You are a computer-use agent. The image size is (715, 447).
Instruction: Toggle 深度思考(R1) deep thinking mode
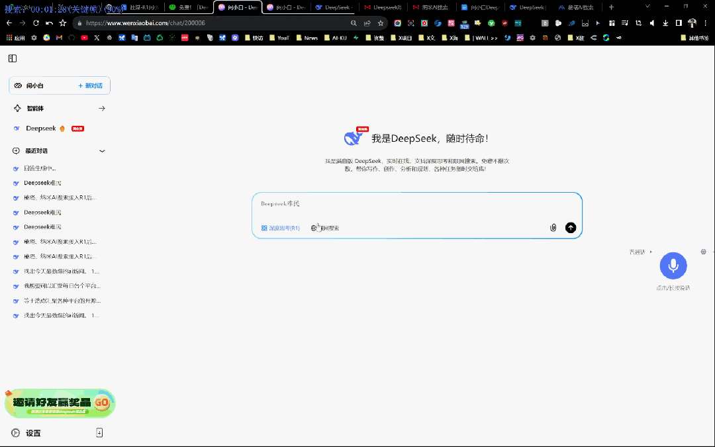coord(281,228)
